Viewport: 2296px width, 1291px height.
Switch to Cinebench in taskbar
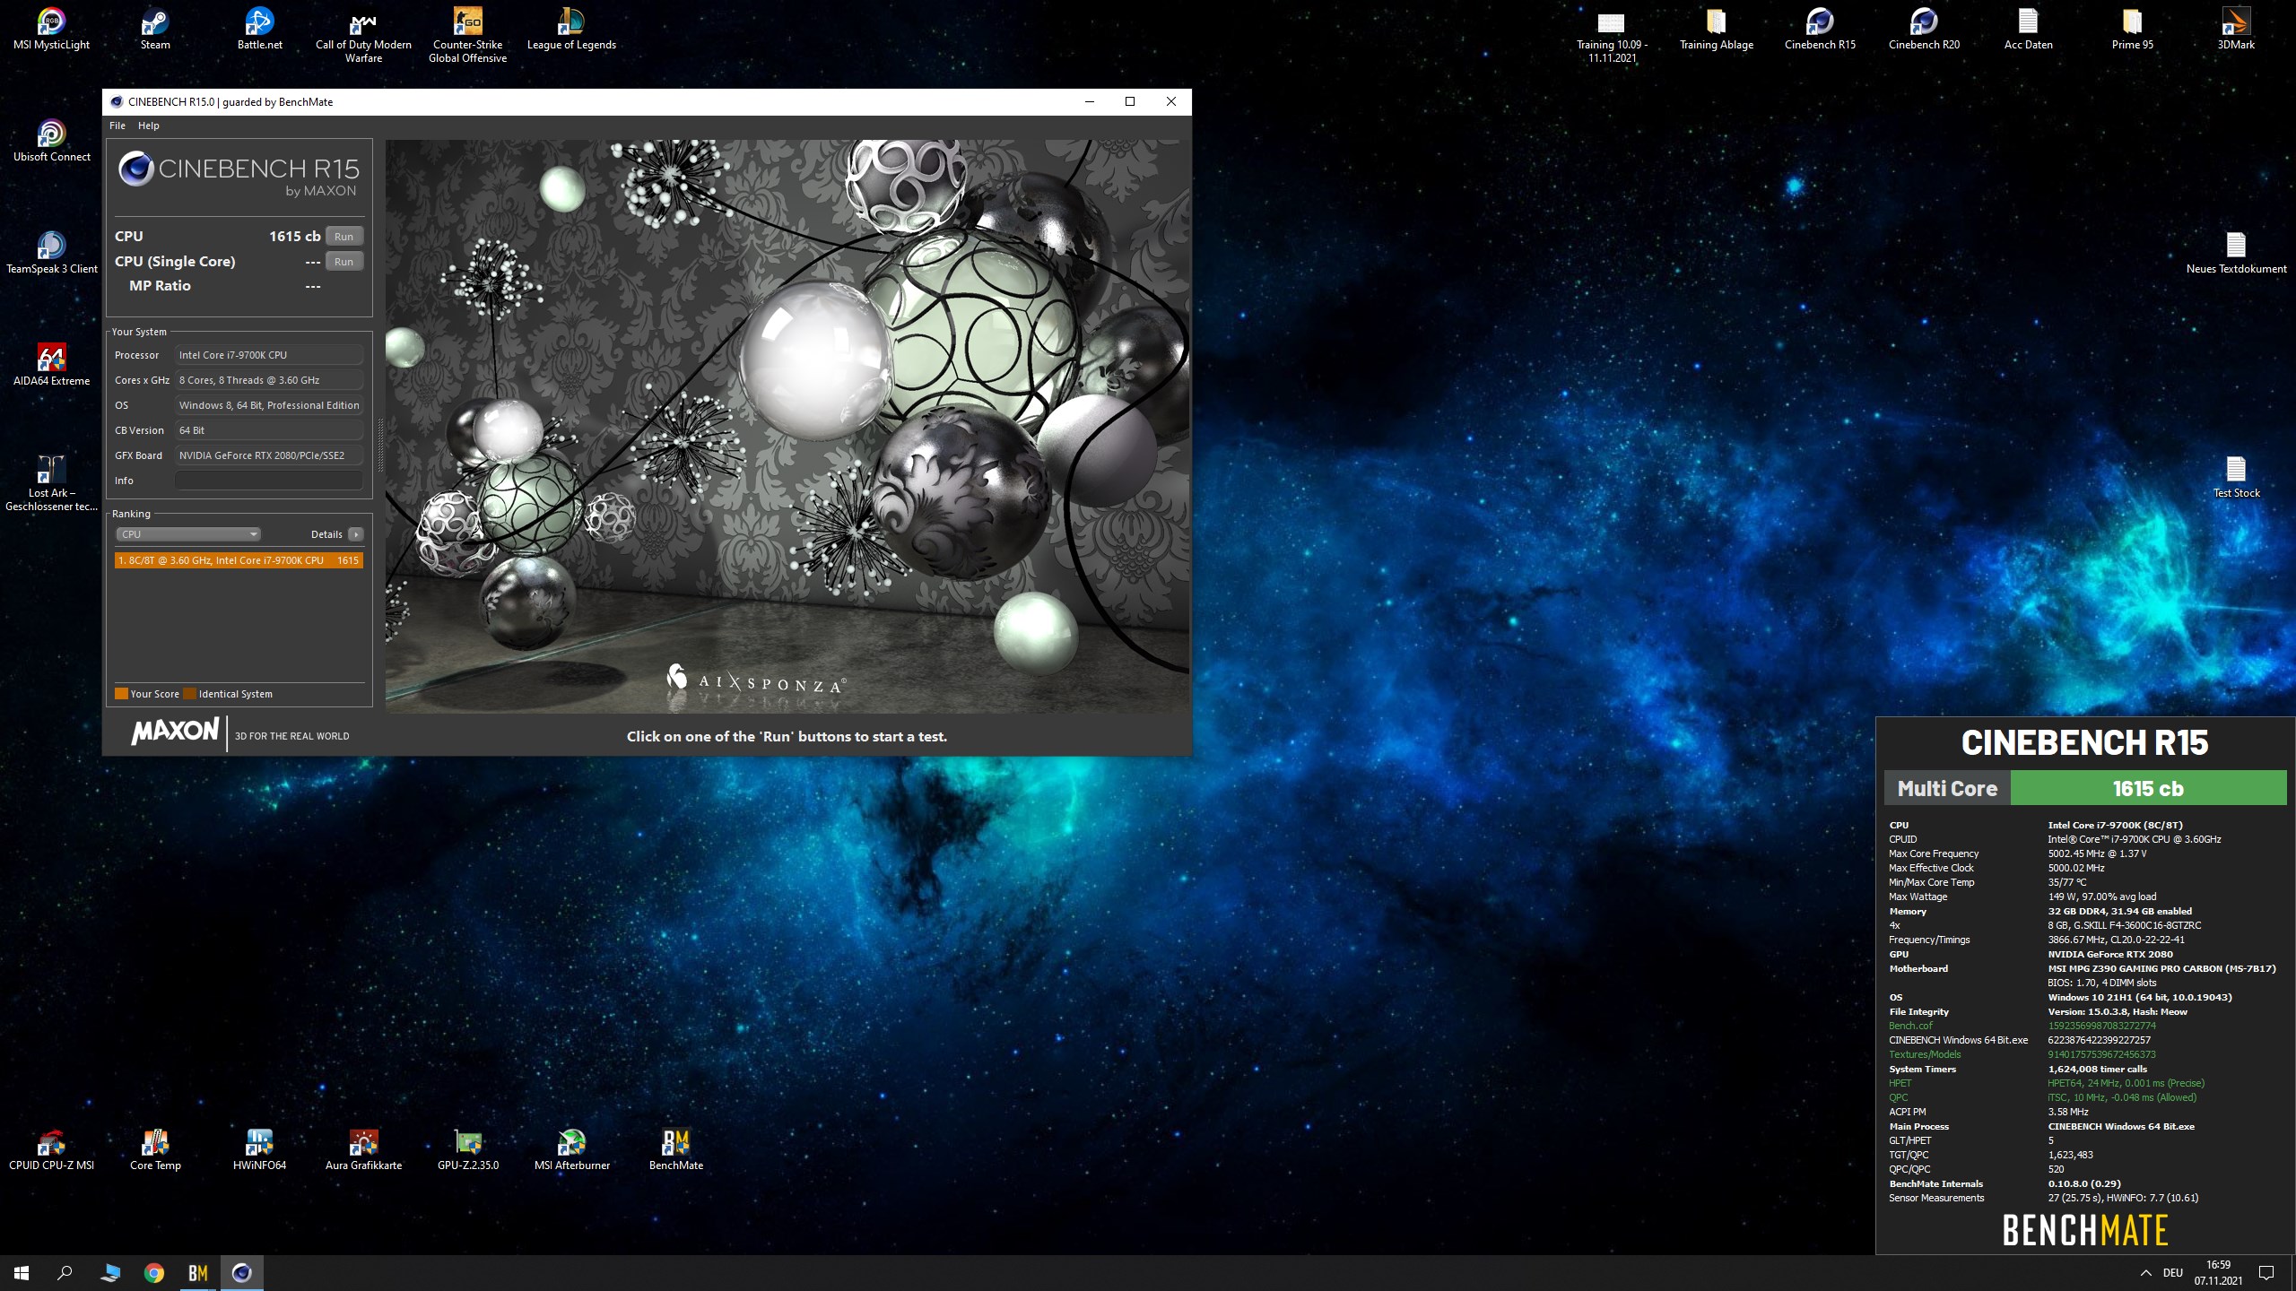(242, 1272)
